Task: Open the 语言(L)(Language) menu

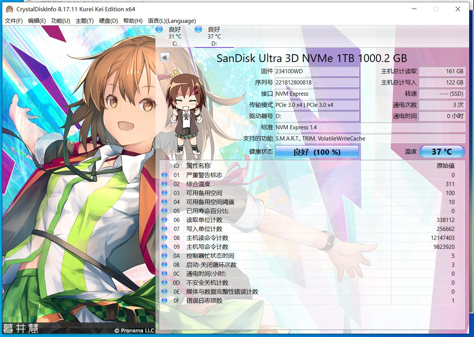Action: click(x=172, y=21)
